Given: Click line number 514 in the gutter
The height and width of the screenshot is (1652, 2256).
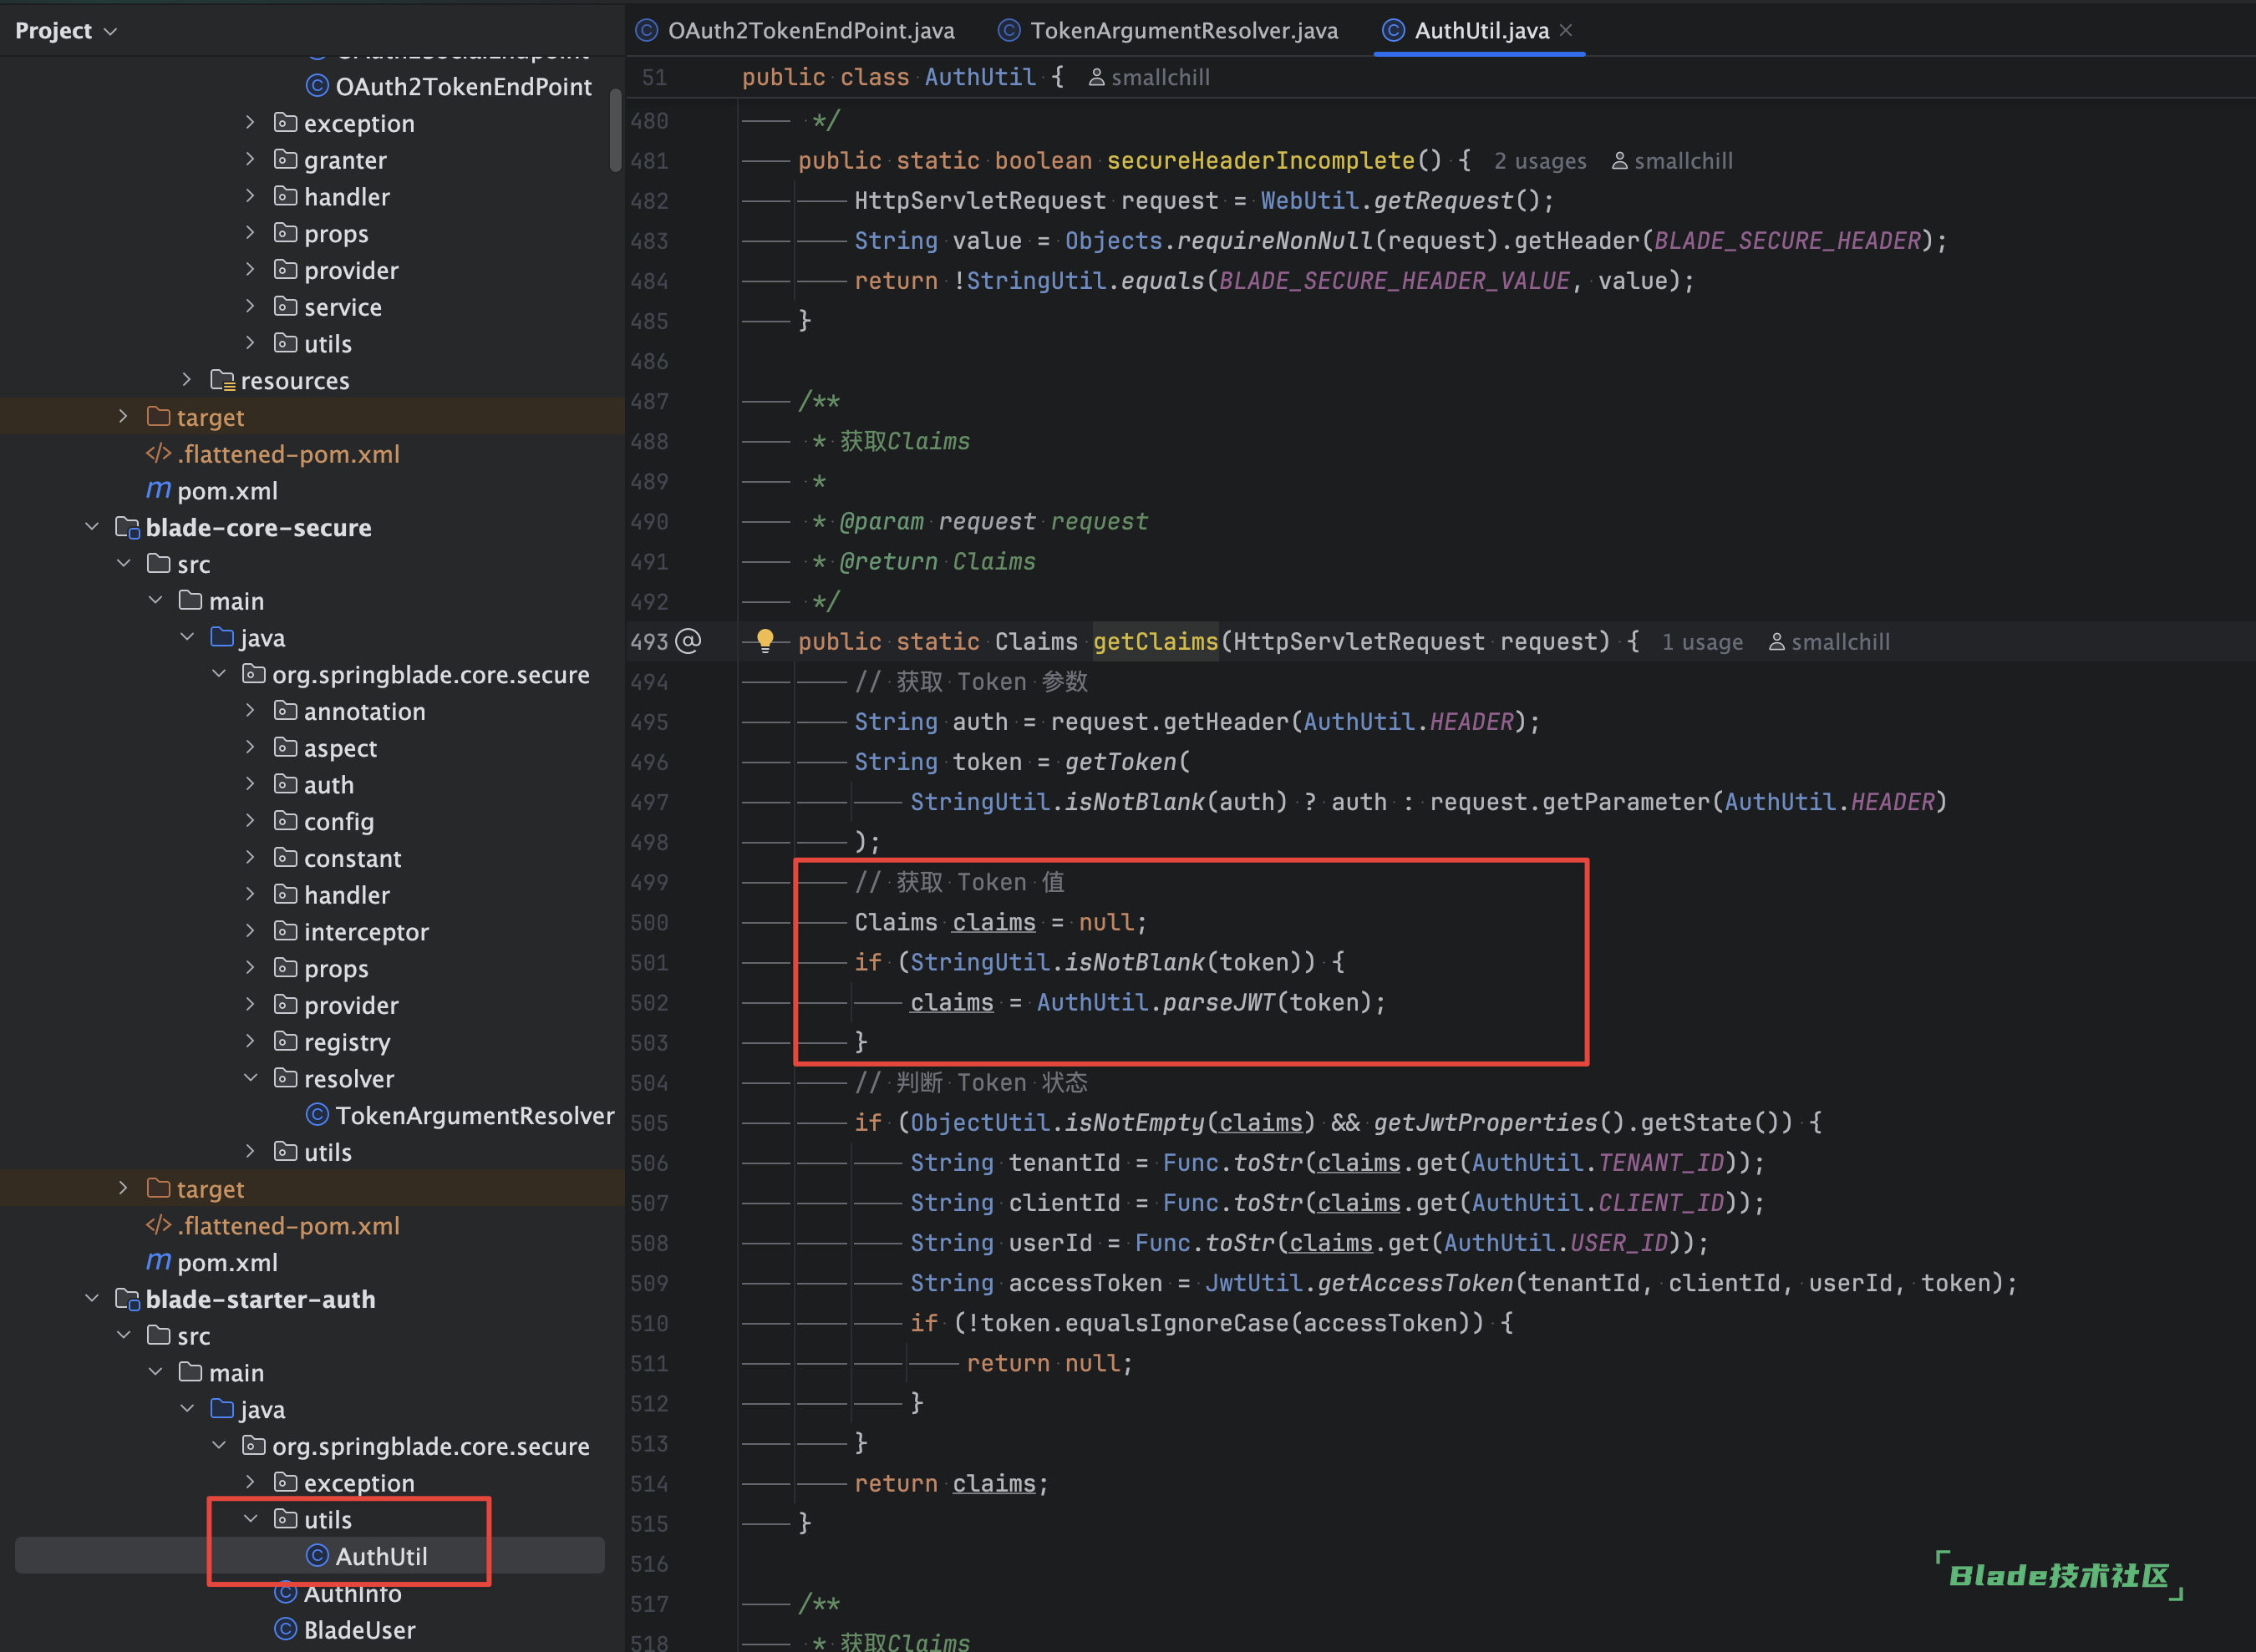Looking at the screenshot, I should pos(649,1484).
